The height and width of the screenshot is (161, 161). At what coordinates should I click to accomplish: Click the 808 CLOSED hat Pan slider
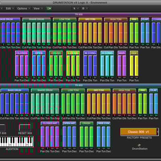point(17,66)
